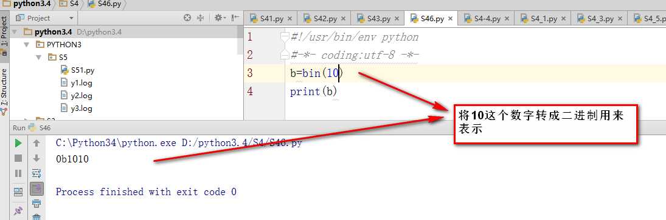The image size is (666, 220).
Task: Fold the shebang comment on line 1
Action: click(285, 37)
